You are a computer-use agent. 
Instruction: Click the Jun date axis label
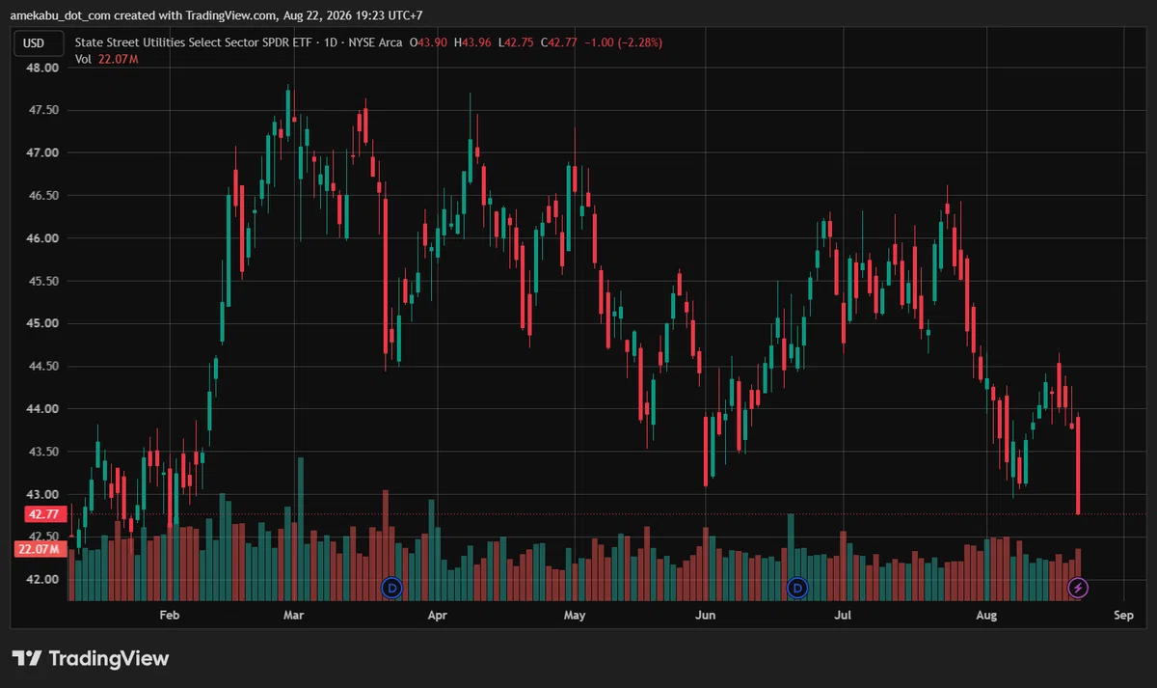pyautogui.click(x=705, y=615)
